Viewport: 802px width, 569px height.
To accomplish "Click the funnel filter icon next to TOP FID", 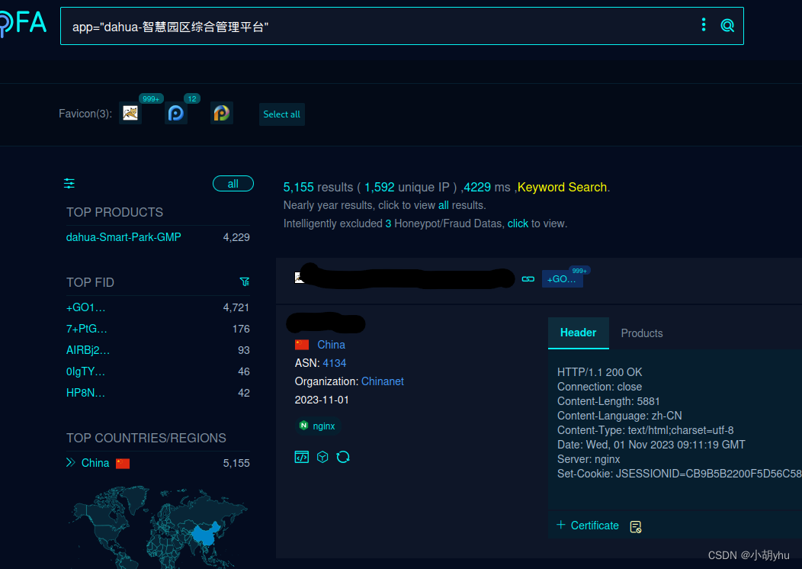I will 245,281.
